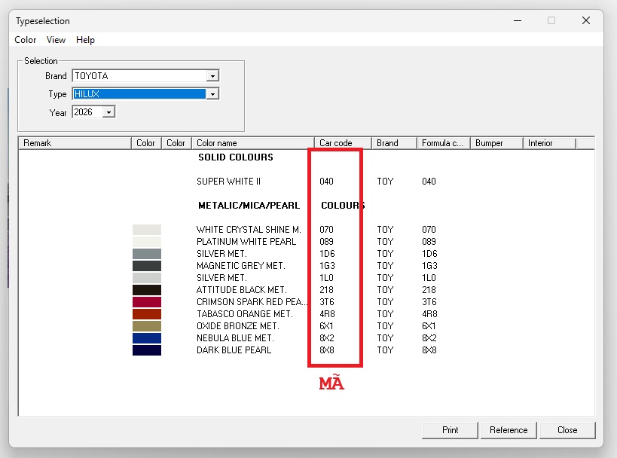Click the Close button
Image resolution: width=617 pixels, height=458 pixels.
pos(567,430)
